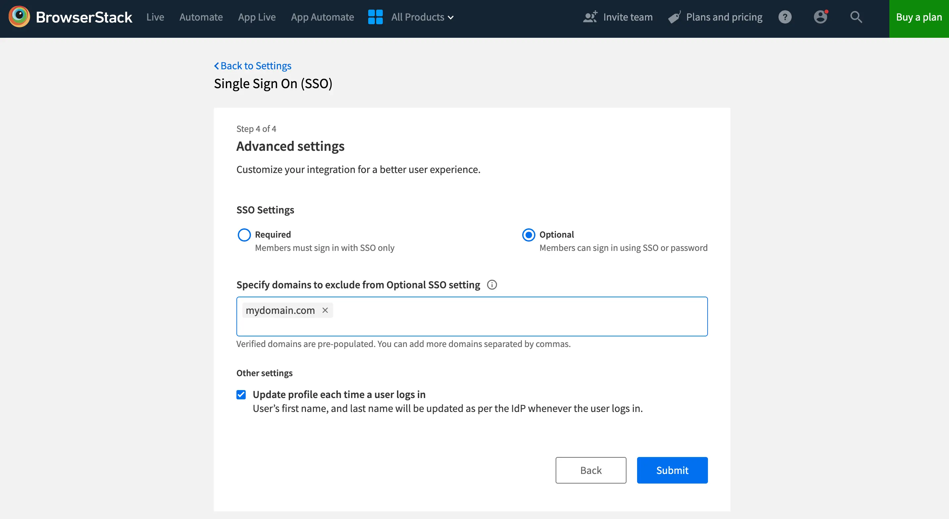Open the help question mark icon
The image size is (949, 519).
coord(785,17)
